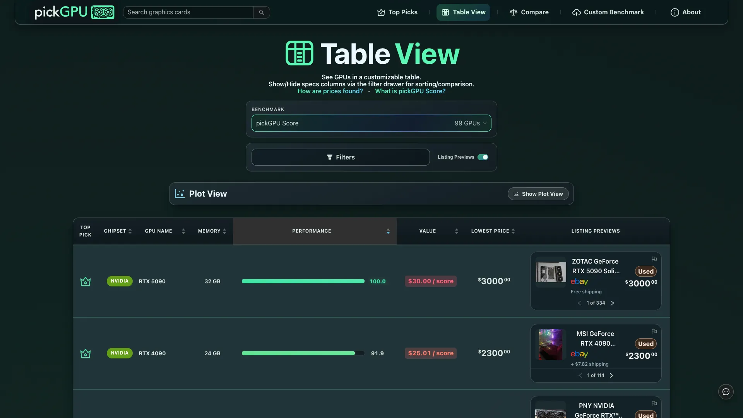Go to next listing for RTX 5090

[x=612, y=303]
